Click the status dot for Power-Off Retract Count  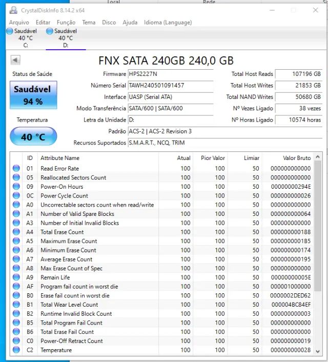click(x=16, y=341)
